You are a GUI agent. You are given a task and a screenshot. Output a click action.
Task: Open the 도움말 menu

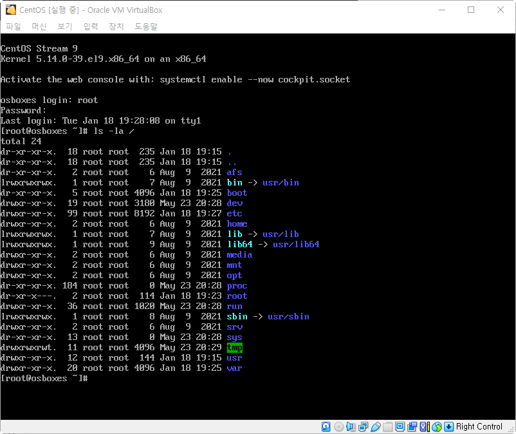146,26
